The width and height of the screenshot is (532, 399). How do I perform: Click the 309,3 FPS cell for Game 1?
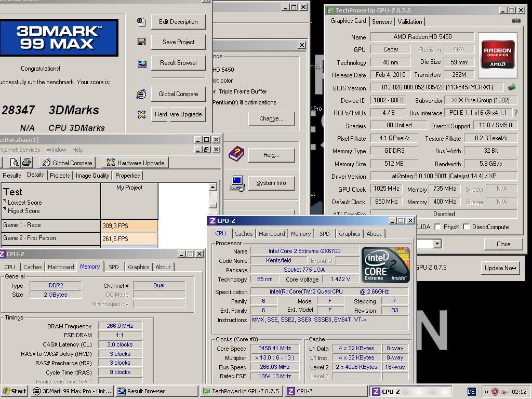[129, 225]
